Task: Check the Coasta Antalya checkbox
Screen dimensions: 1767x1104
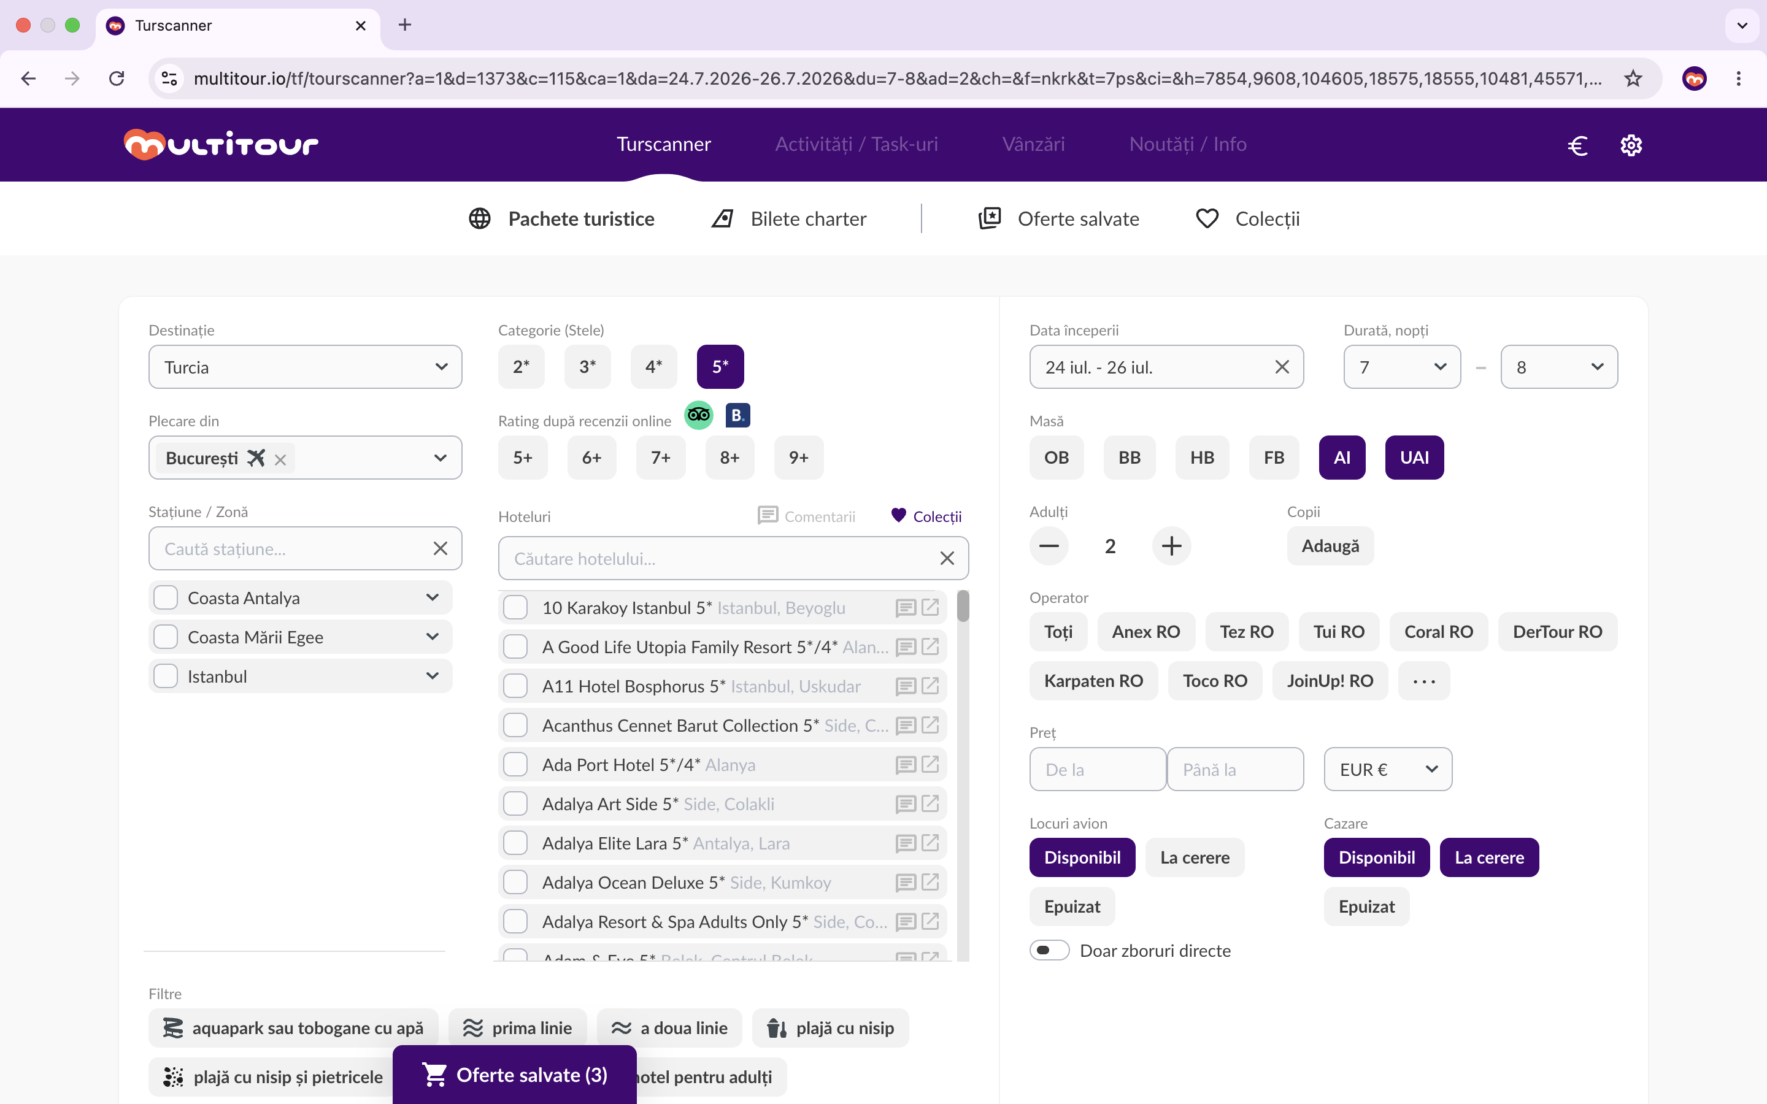Action: click(166, 598)
